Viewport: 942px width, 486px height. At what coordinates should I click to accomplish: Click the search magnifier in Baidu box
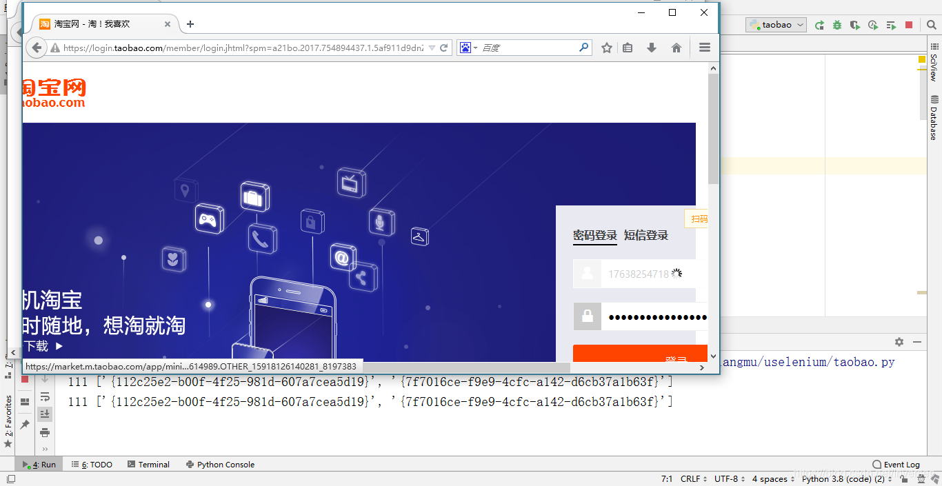click(x=584, y=48)
